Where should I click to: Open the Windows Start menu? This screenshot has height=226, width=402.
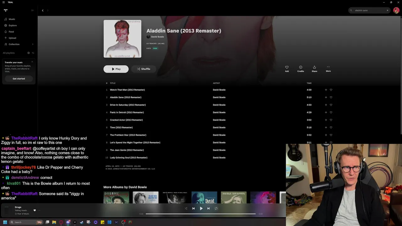click(5, 222)
